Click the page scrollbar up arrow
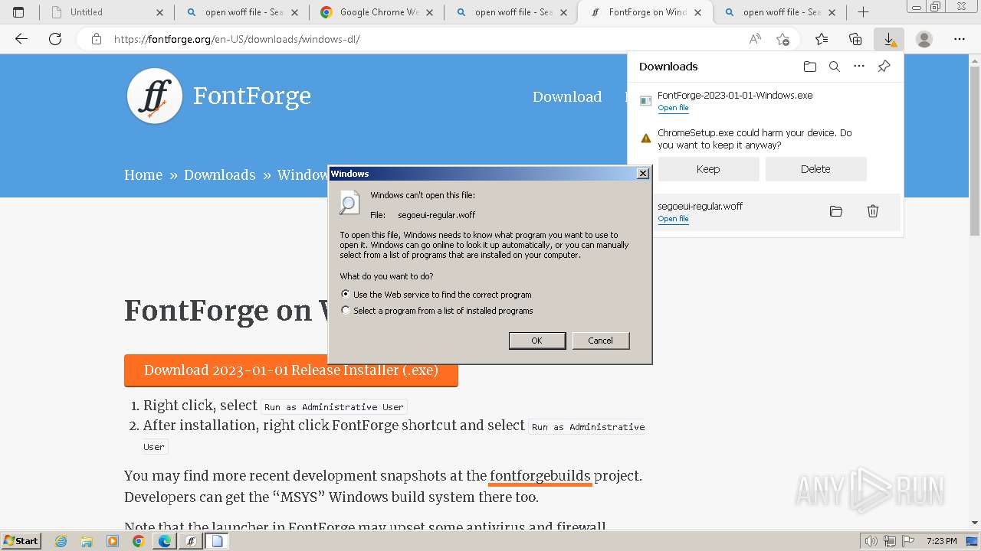 975,60
